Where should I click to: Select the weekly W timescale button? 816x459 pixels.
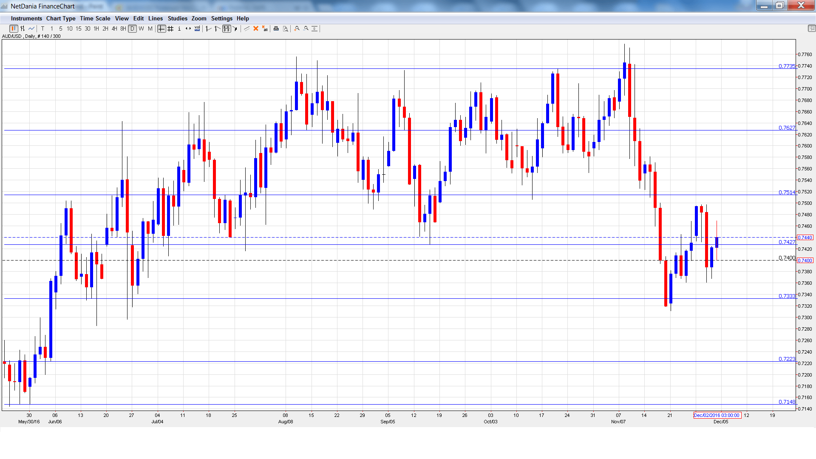click(142, 28)
